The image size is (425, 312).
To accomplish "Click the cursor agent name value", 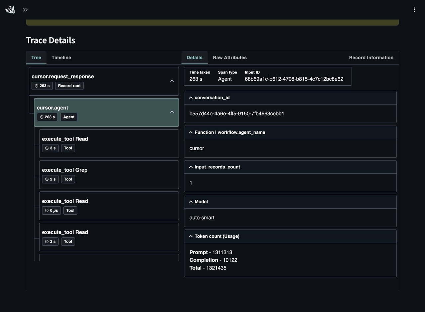I will coord(197,148).
